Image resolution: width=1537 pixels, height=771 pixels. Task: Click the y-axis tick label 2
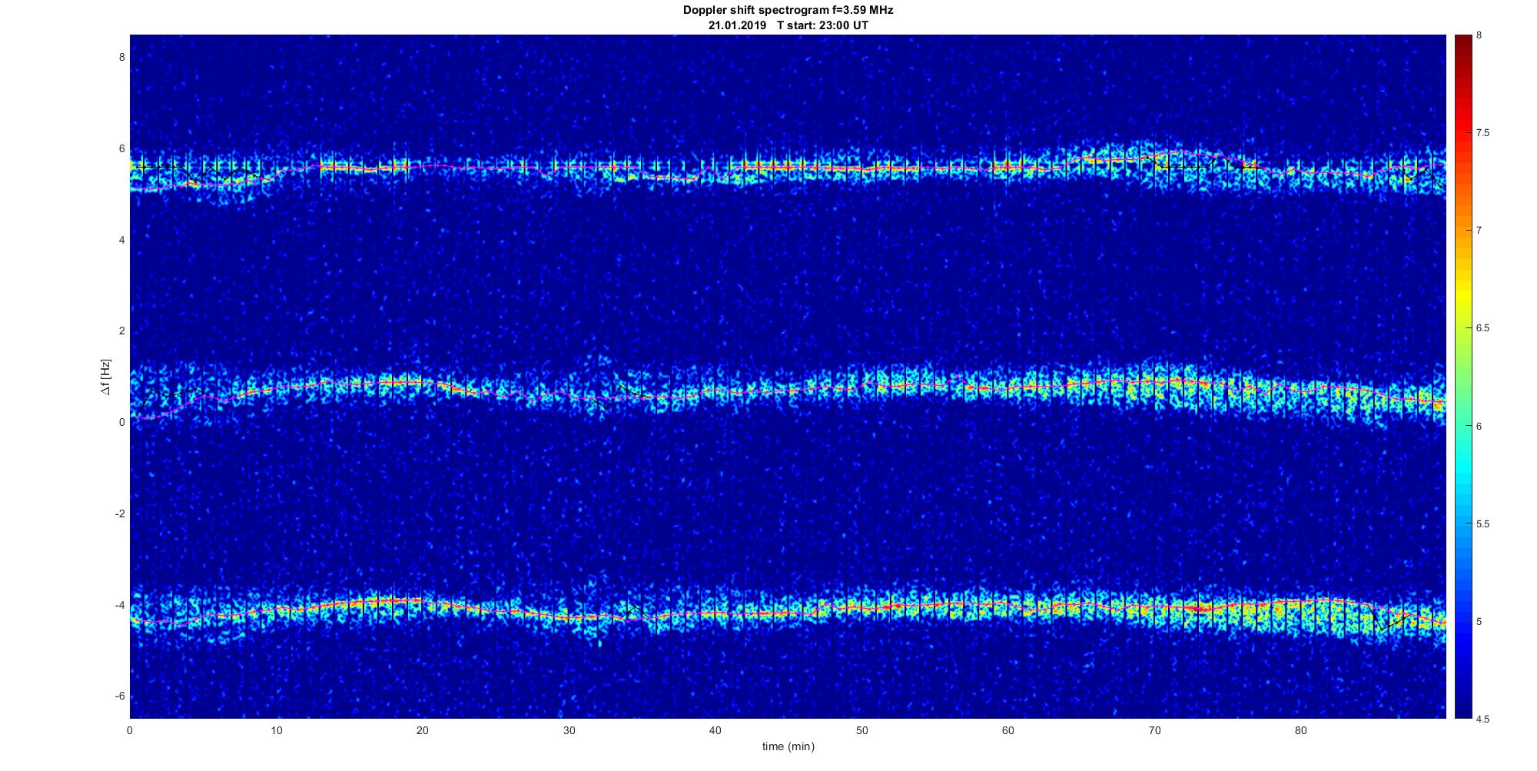tap(121, 331)
